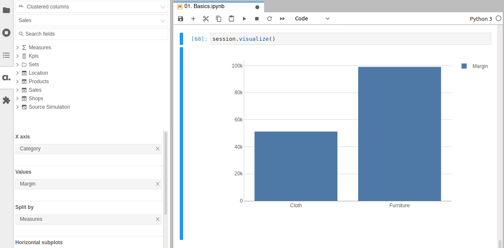Select the Category field in X axis
This screenshot has width=504, height=248.
pos(89,149)
